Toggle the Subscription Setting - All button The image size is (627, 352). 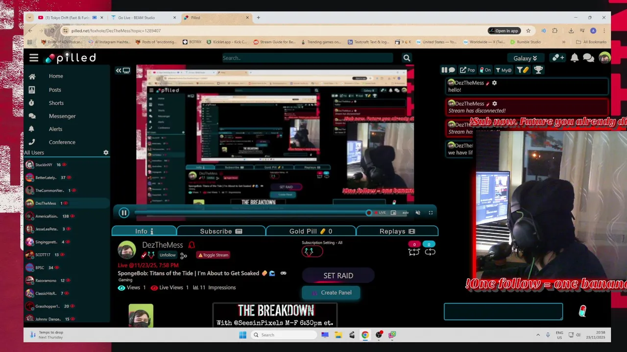click(312, 251)
